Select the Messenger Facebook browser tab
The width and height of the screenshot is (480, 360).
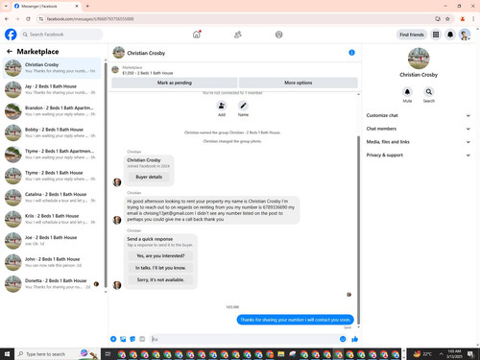click(46, 6)
